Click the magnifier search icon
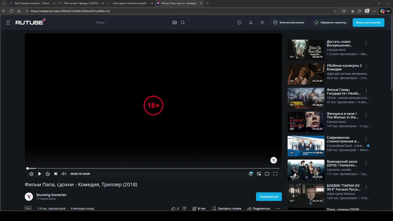The width and height of the screenshot is (393, 221). coord(183,22)
